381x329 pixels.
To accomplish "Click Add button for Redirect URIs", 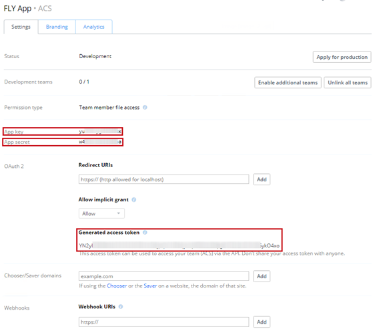I will coord(262,179).
